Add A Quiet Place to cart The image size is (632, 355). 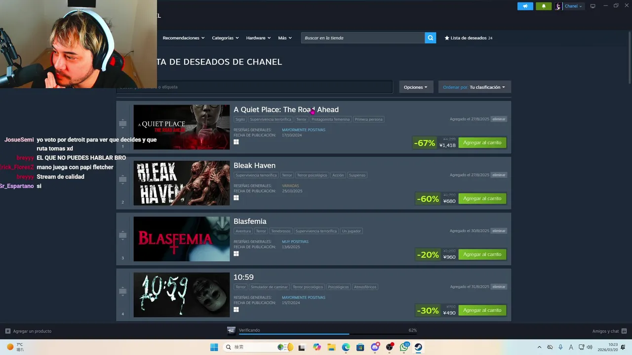point(482,142)
